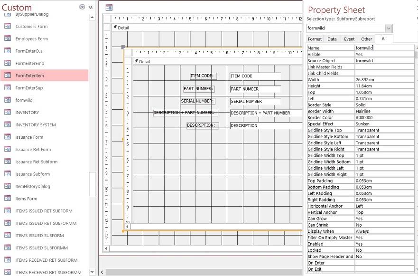
Task: Select the "PART NUMBER:" label control
Action: pos(199,89)
